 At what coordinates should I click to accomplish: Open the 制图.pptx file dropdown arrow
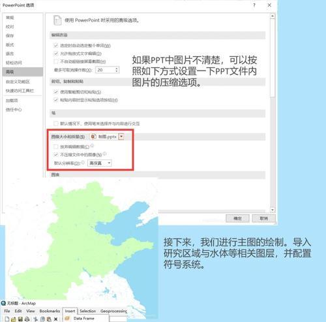121,137
